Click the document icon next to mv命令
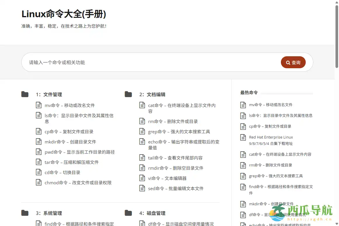Screen dimensions: 339x226 pos(39,105)
